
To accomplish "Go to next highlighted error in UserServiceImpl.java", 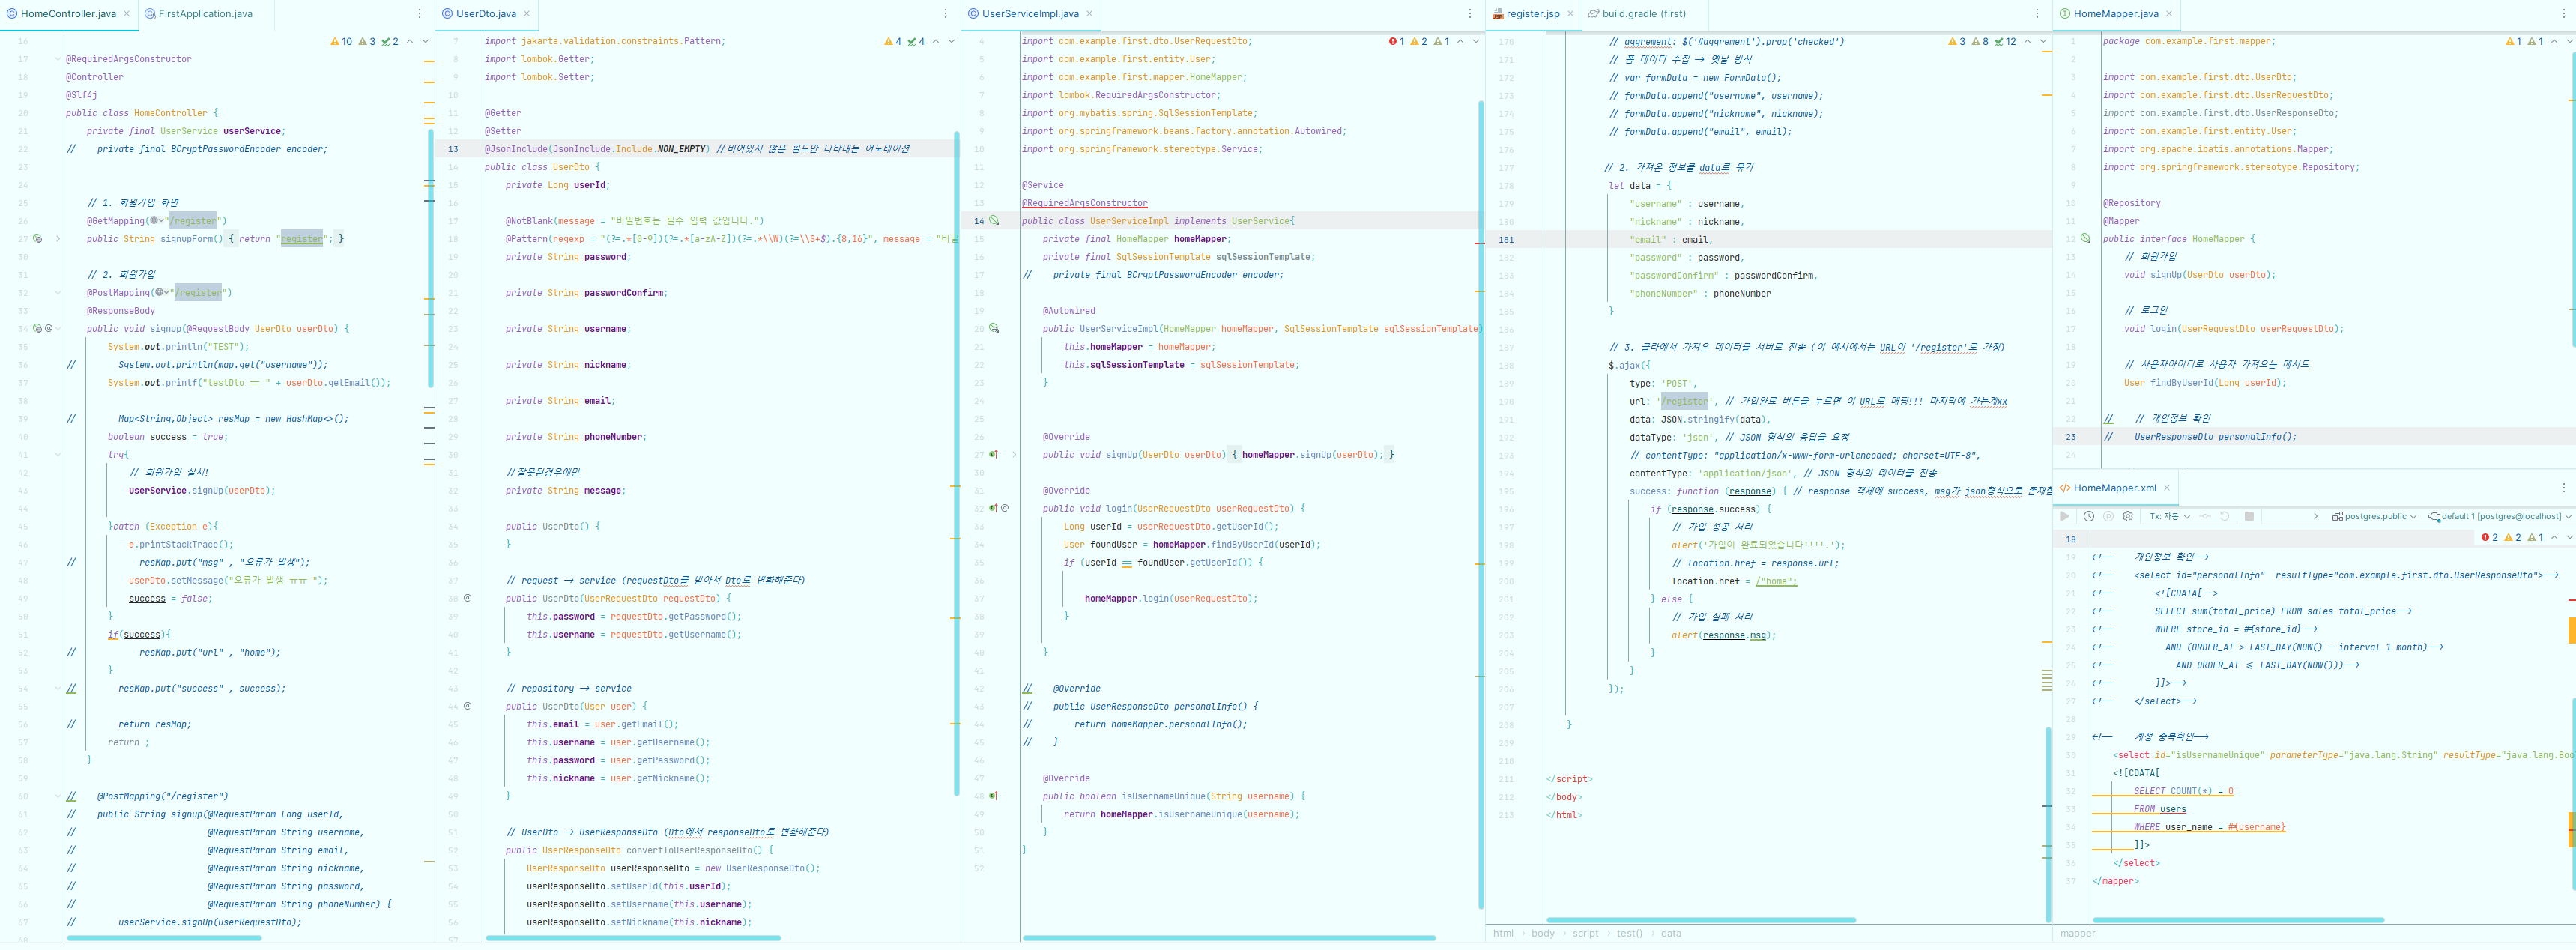I will tap(1476, 42).
